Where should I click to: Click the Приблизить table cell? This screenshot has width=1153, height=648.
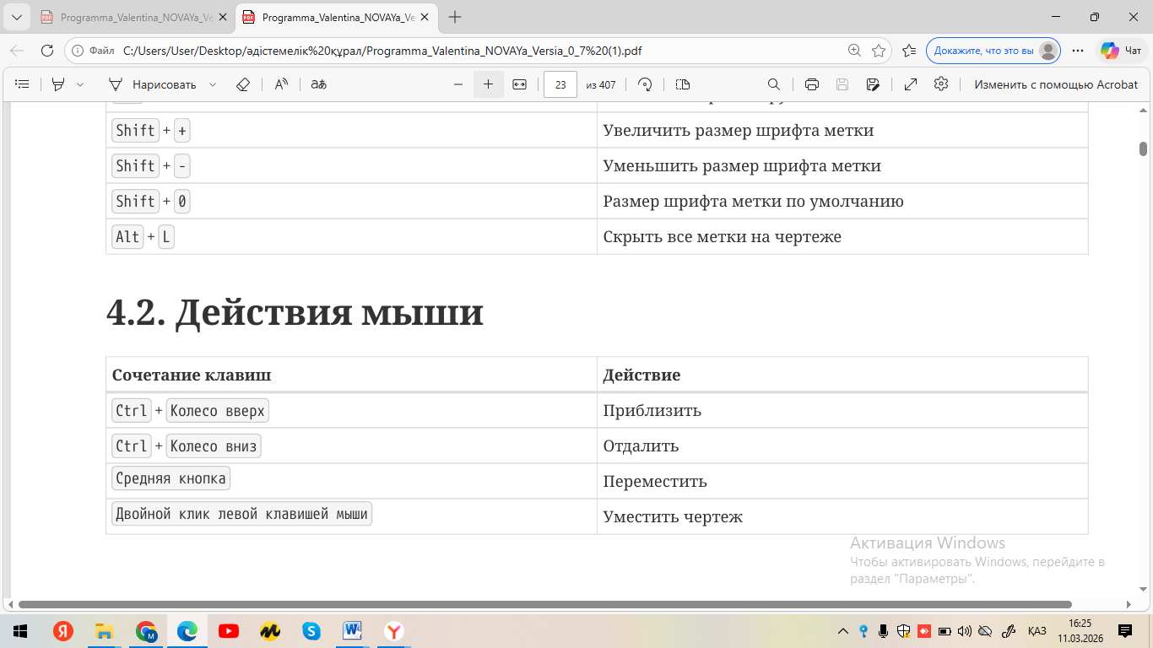click(842, 411)
